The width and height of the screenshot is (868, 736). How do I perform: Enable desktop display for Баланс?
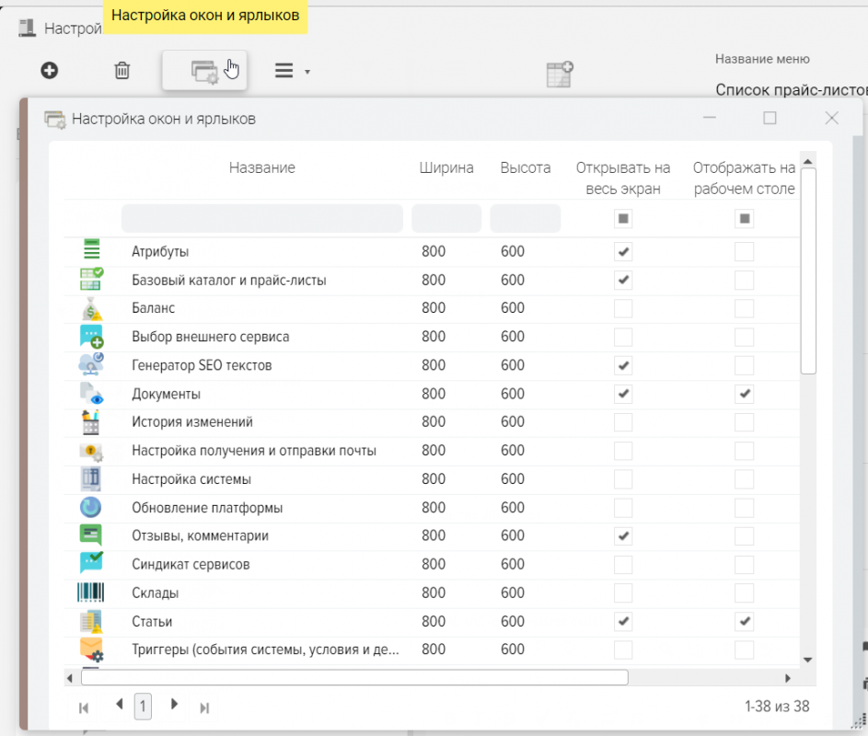click(744, 308)
